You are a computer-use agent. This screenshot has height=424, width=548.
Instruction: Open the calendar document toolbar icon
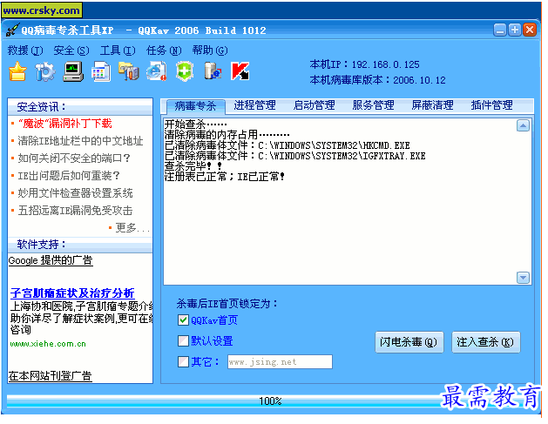coord(101,71)
